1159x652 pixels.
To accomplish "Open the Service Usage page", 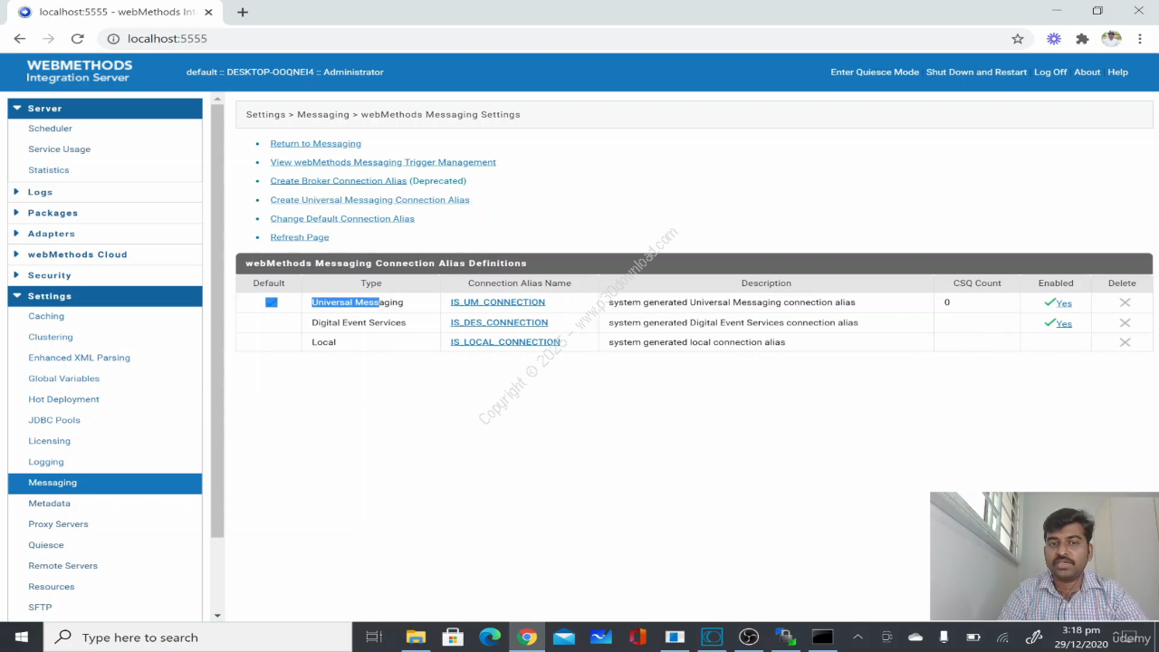I will click(x=59, y=149).
